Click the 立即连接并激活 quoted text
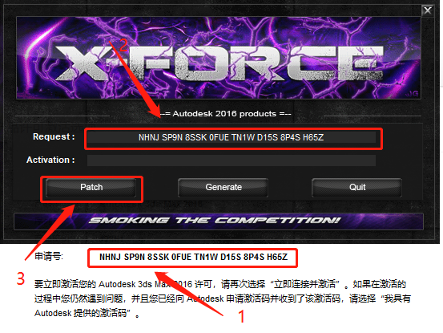Image resolution: width=443 pixels, height=333 pixels. click(x=304, y=284)
